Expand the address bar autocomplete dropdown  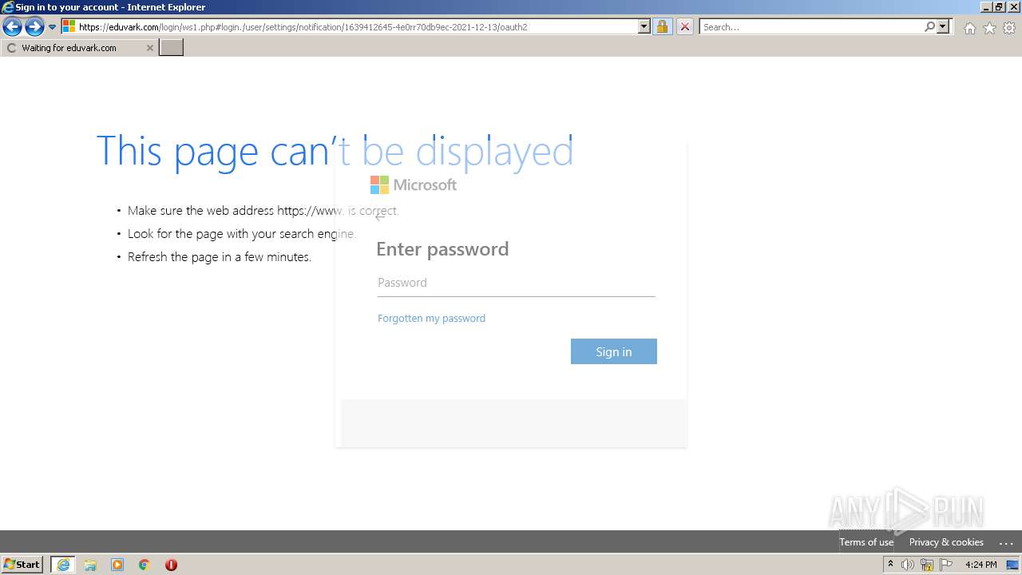644,26
